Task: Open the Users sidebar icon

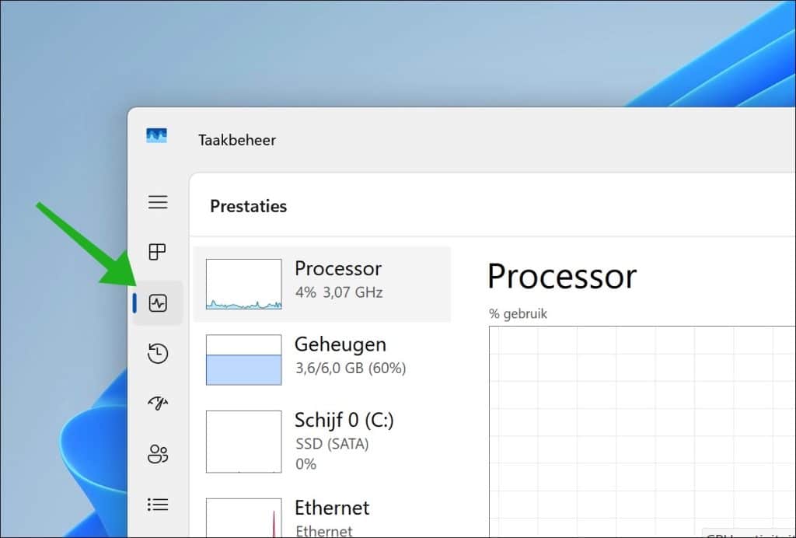Action: coord(158,454)
